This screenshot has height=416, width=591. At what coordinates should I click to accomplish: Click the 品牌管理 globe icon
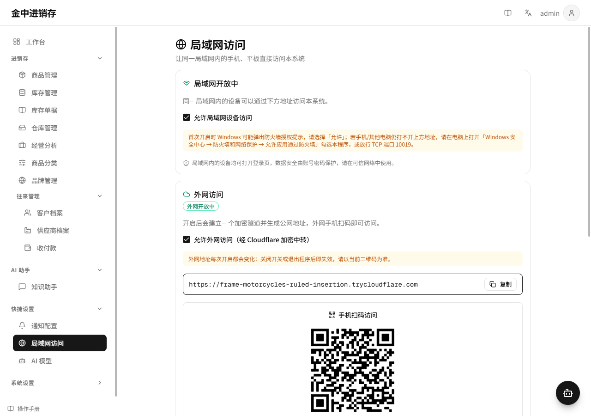pos(22,180)
